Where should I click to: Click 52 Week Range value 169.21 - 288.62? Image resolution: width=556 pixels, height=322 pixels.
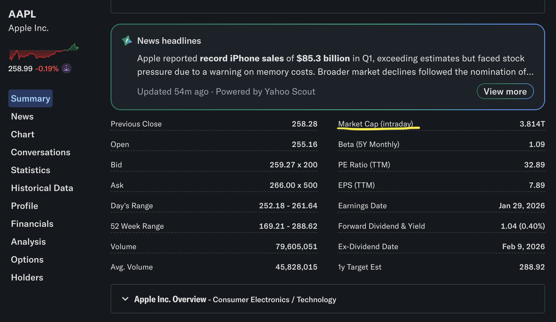[288, 226]
